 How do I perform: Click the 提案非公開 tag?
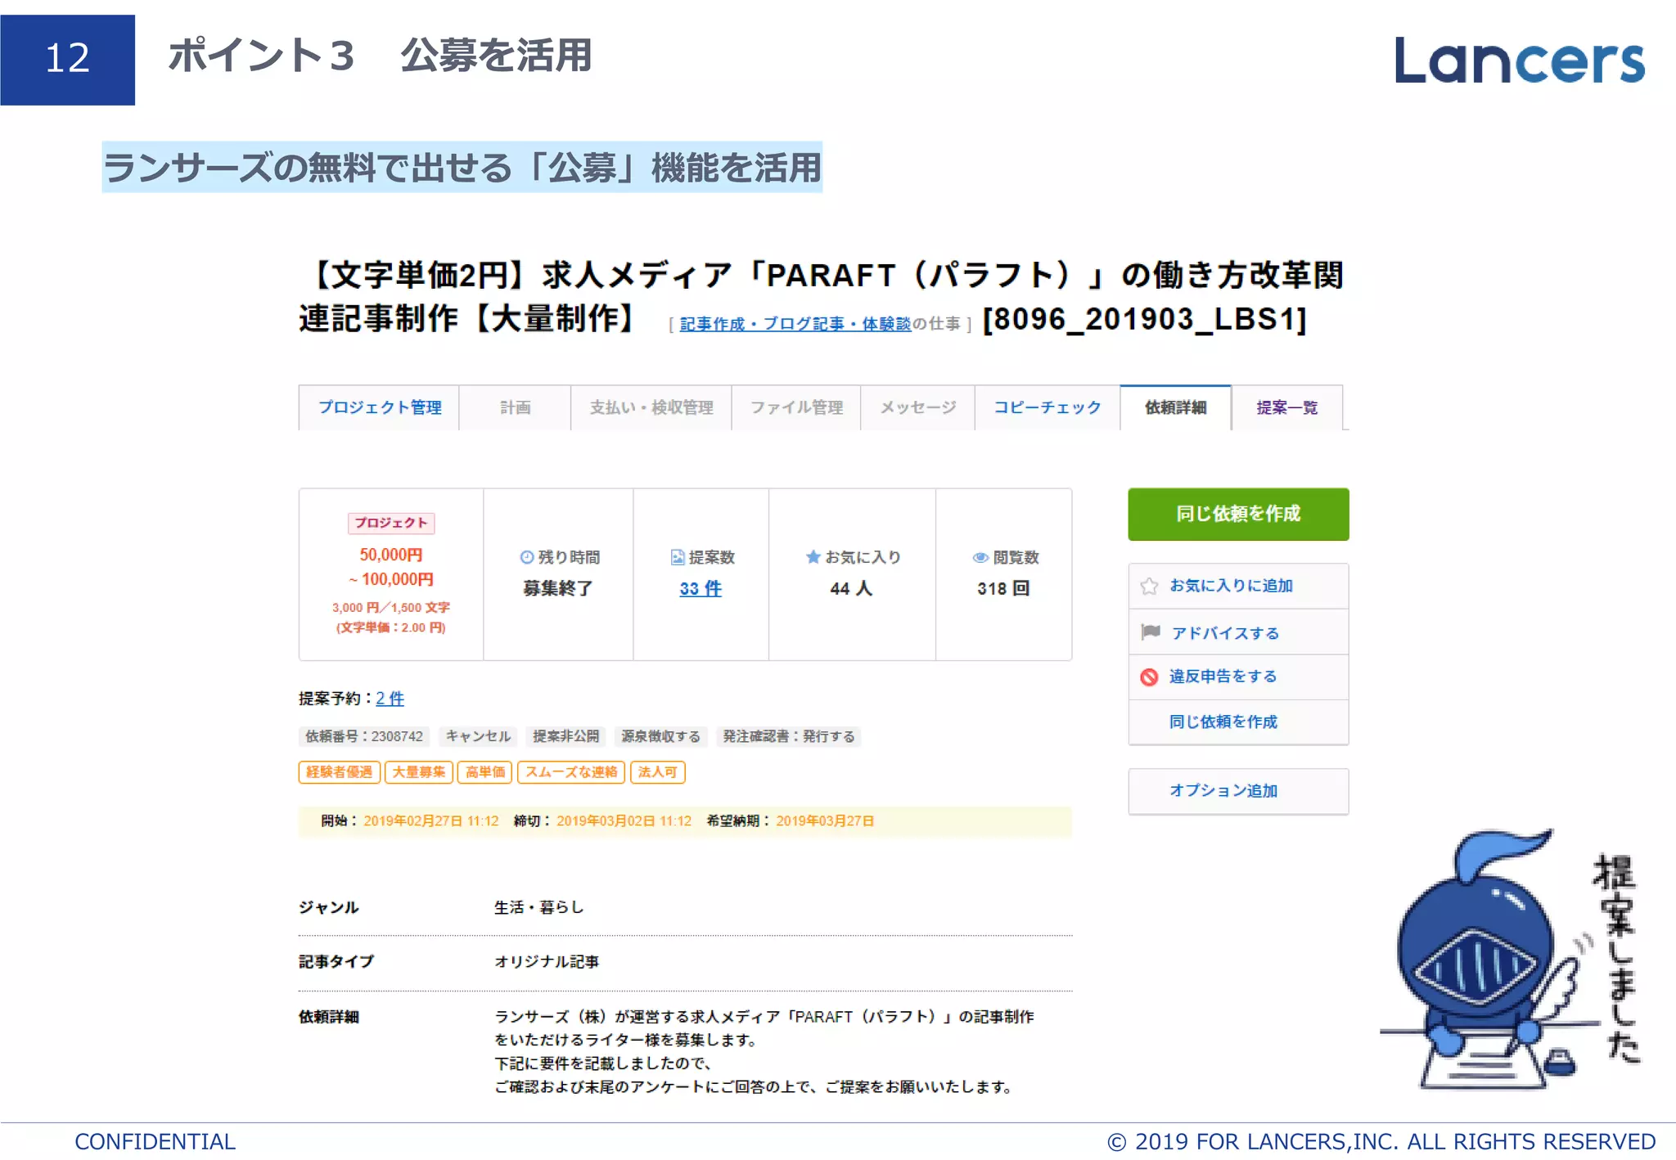pyautogui.click(x=566, y=736)
